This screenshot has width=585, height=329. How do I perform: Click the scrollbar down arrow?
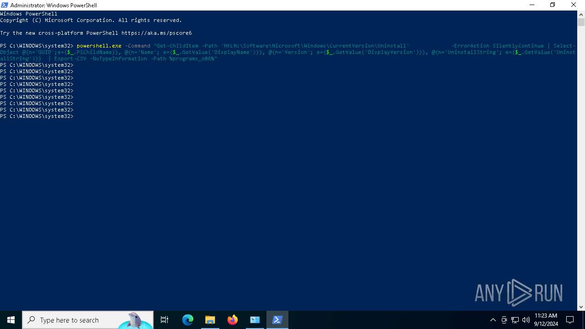[x=581, y=307]
